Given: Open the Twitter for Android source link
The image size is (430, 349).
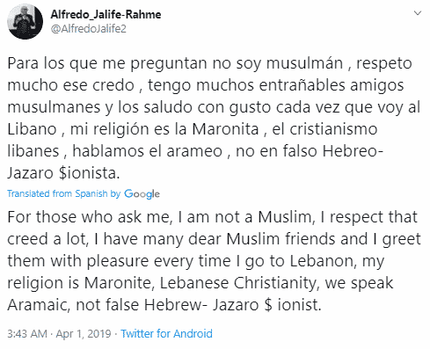Looking at the screenshot, I should click(166, 334).
